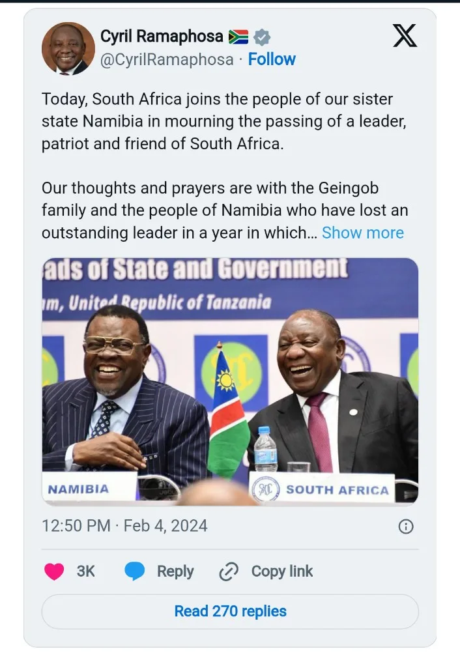Open the tweet info circle icon
Image resolution: width=460 pixels, height=662 pixels.
coord(406,526)
